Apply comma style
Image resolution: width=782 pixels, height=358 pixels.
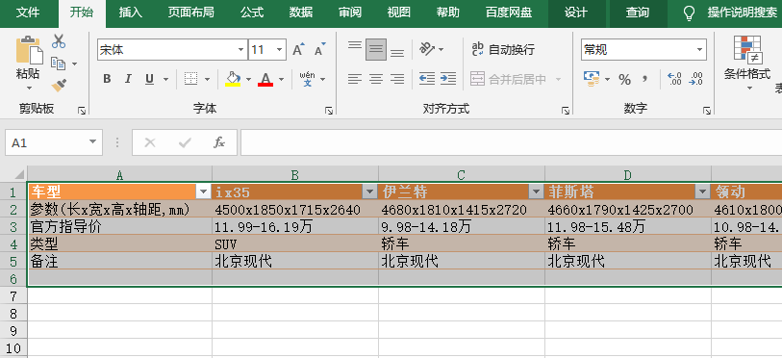(644, 79)
